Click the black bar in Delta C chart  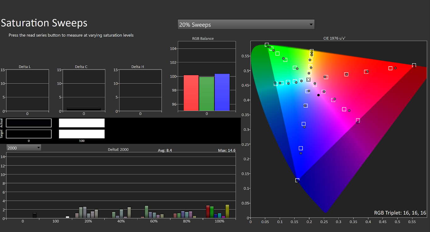[x=84, y=110]
